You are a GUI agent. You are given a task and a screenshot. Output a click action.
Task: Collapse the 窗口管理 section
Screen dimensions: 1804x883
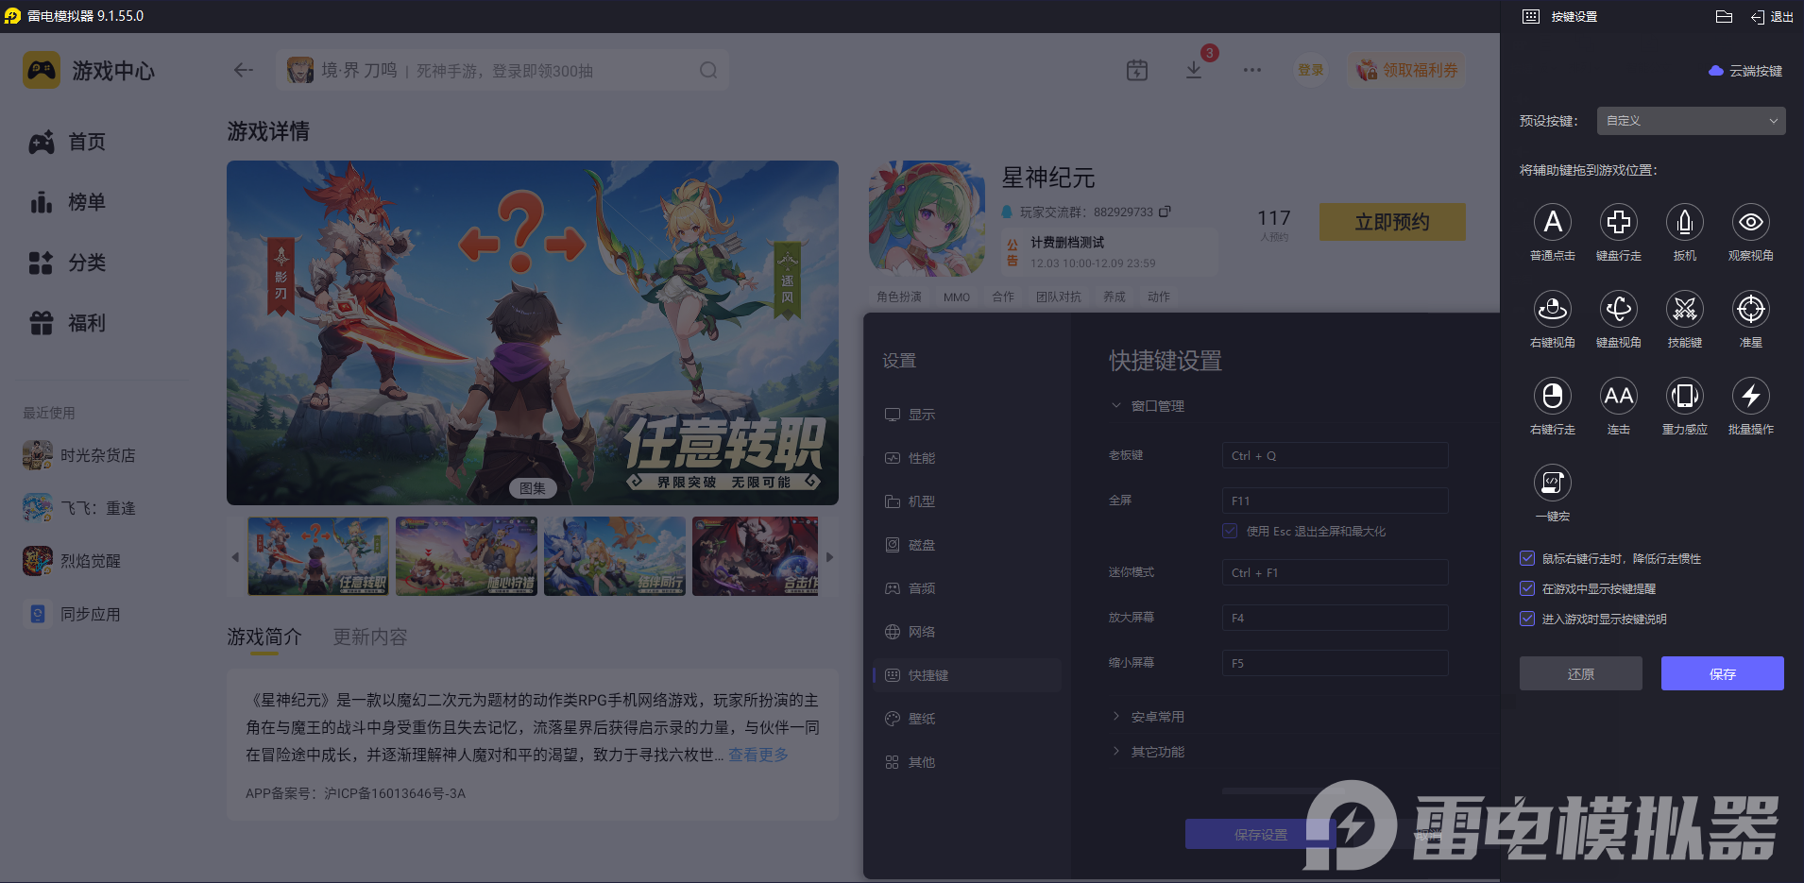[1116, 405]
